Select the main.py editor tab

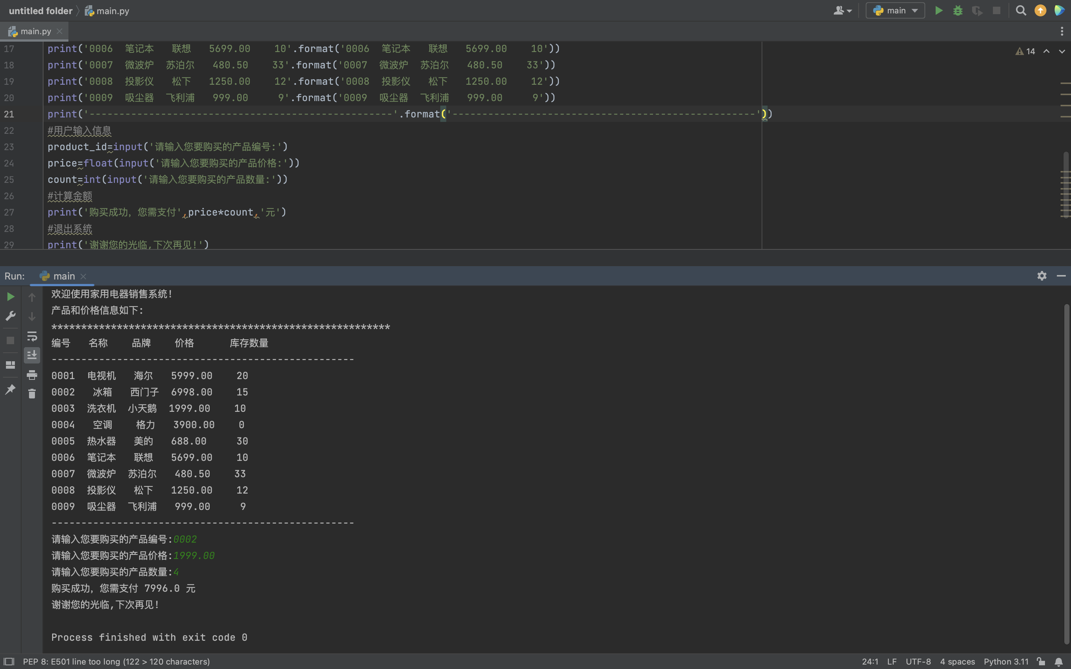[x=35, y=32]
